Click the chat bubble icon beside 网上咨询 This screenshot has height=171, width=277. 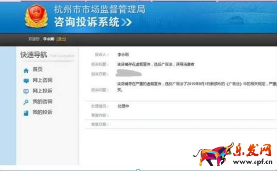(26, 81)
